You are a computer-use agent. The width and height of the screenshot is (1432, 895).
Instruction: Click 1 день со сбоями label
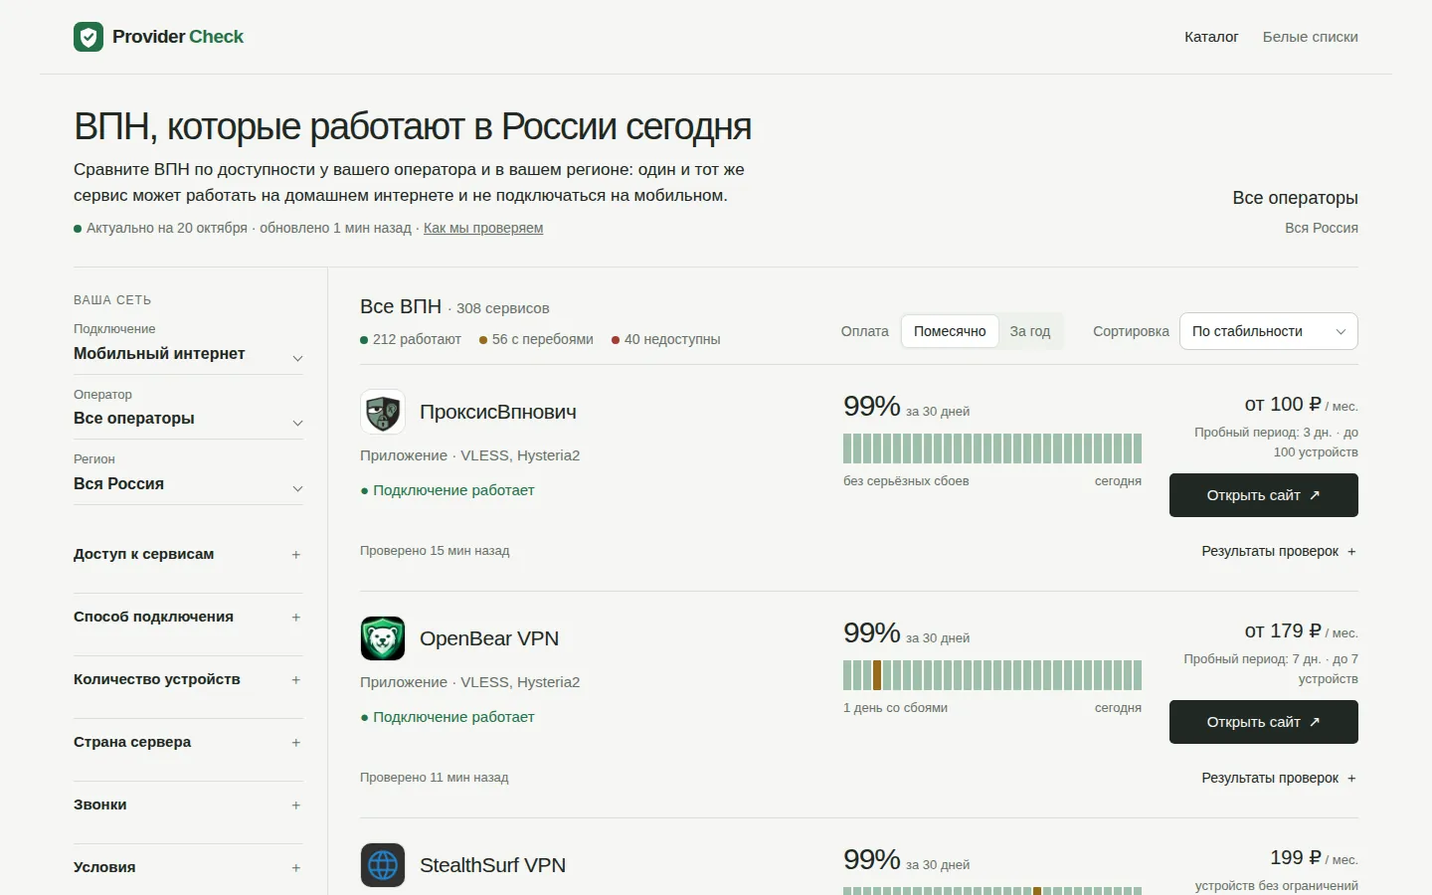pyautogui.click(x=895, y=708)
